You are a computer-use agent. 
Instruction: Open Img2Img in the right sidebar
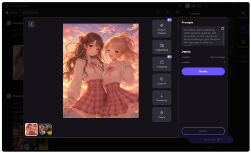[243, 15]
